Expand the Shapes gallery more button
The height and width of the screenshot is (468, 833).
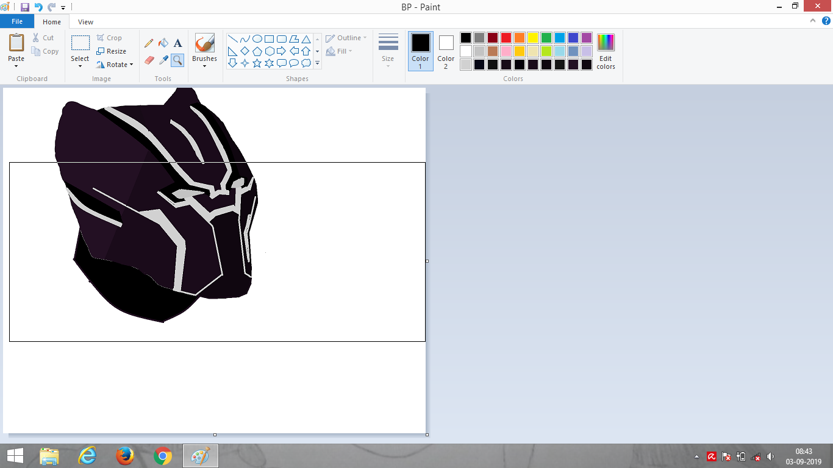317,63
